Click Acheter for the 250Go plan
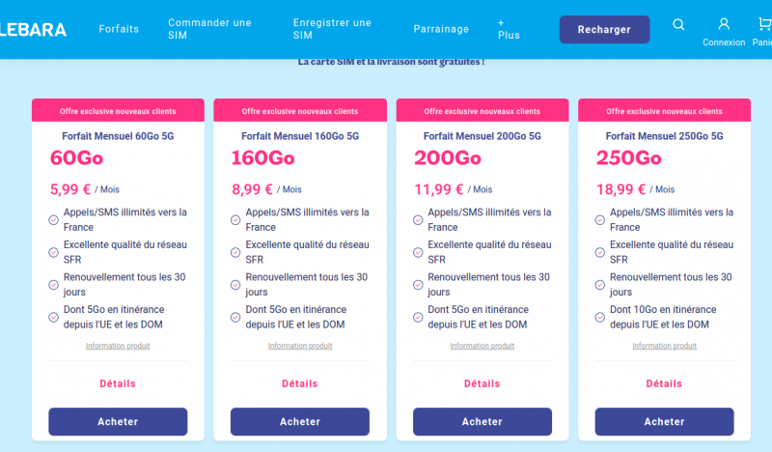This screenshot has width=772, height=452. point(664,421)
